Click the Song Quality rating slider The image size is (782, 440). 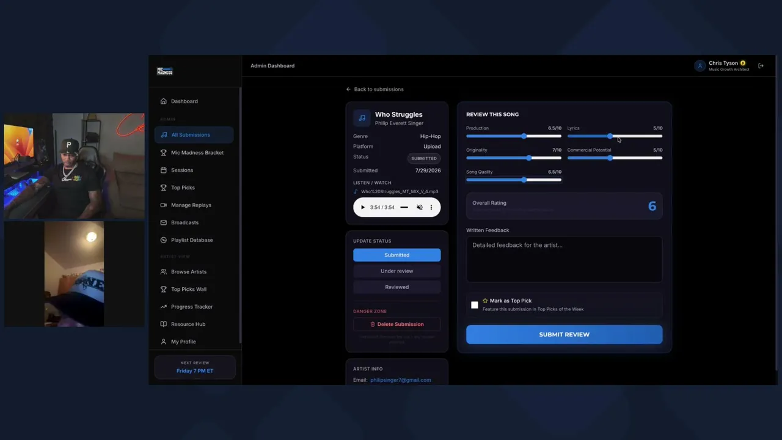pyautogui.click(x=514, y=180)
